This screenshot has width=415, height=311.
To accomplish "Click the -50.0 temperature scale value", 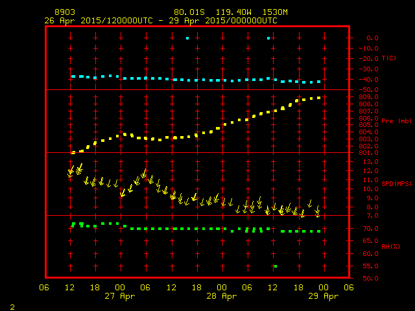I will [x=369, y=90].
